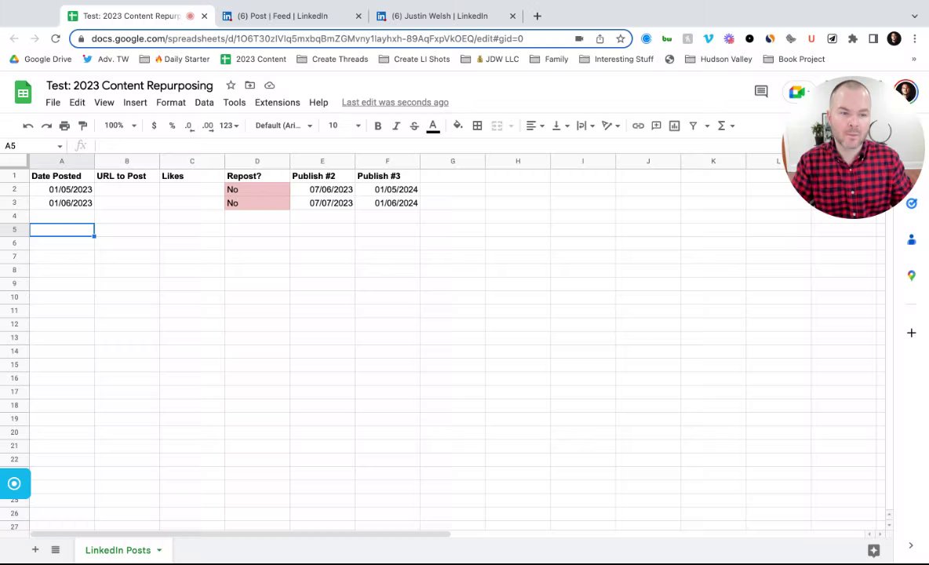Open the Format menu

pyautogui.click(x=170, y=103)
